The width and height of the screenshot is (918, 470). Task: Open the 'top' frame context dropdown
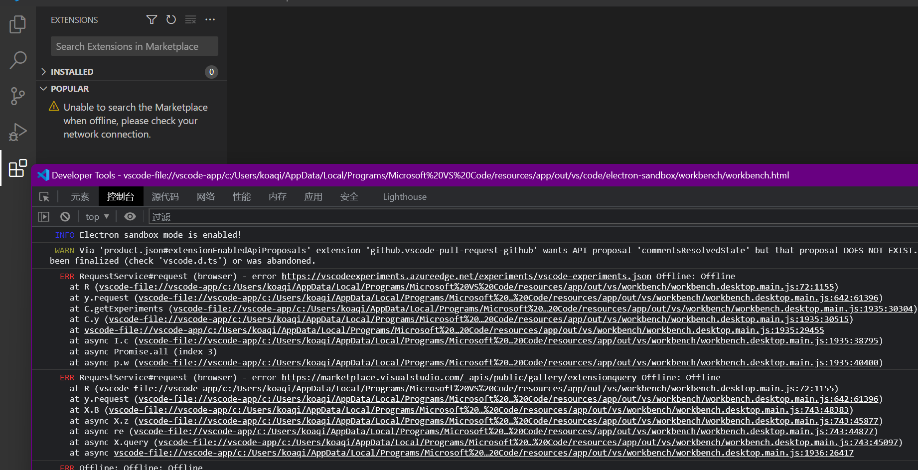pyautogui.click(x=96, y=216)
